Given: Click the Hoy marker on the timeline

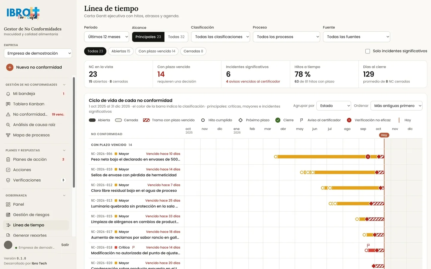Looking at the screenshot, I should coord(384,135).
